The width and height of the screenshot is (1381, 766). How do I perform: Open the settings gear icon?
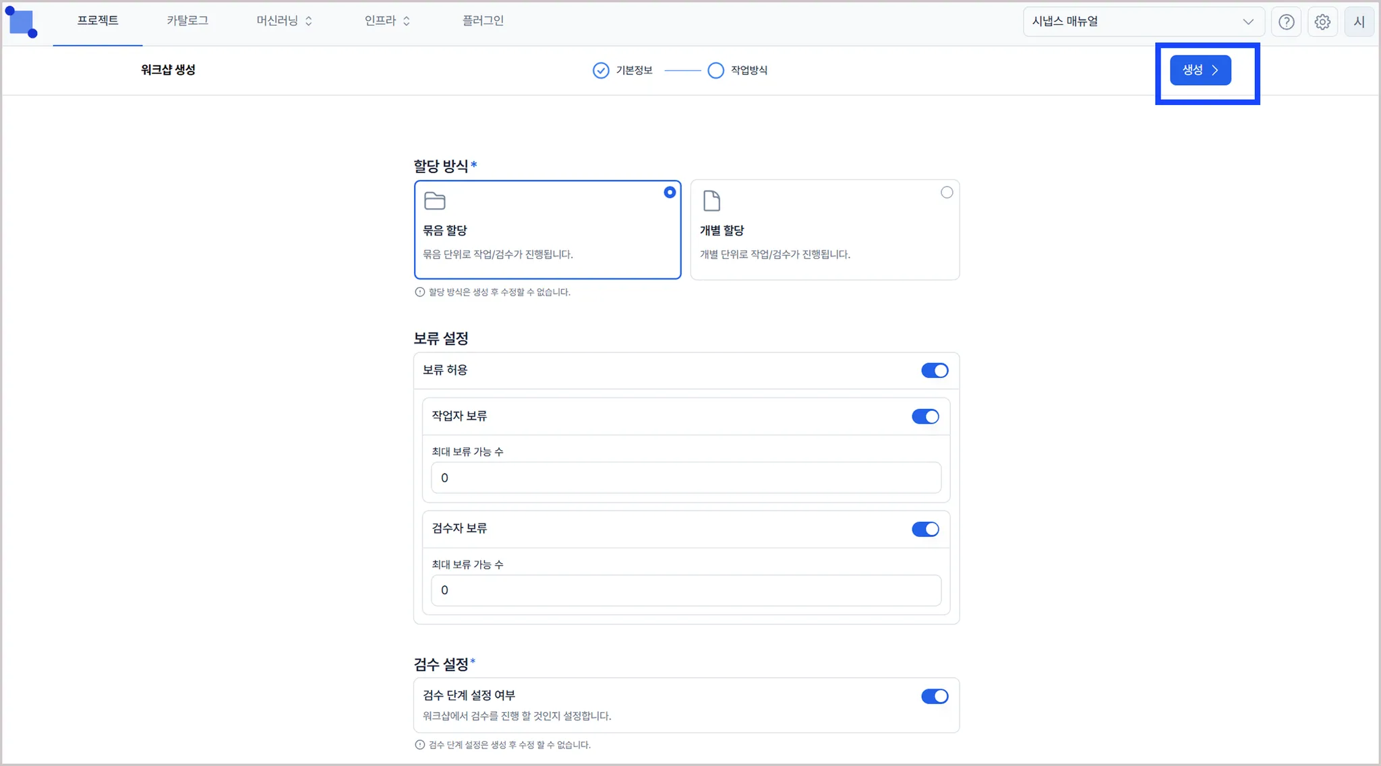pyautogui.click(x=1322, y=22)
